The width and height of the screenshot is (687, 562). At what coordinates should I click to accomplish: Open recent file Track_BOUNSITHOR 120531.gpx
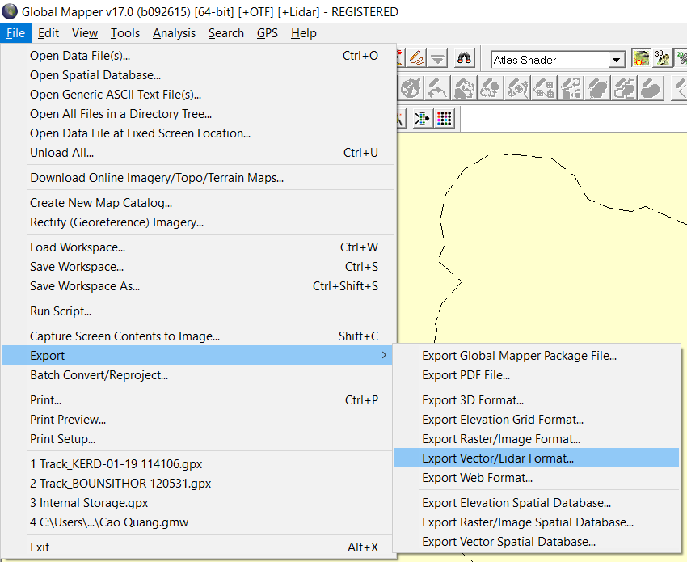(x=199, y=483)
